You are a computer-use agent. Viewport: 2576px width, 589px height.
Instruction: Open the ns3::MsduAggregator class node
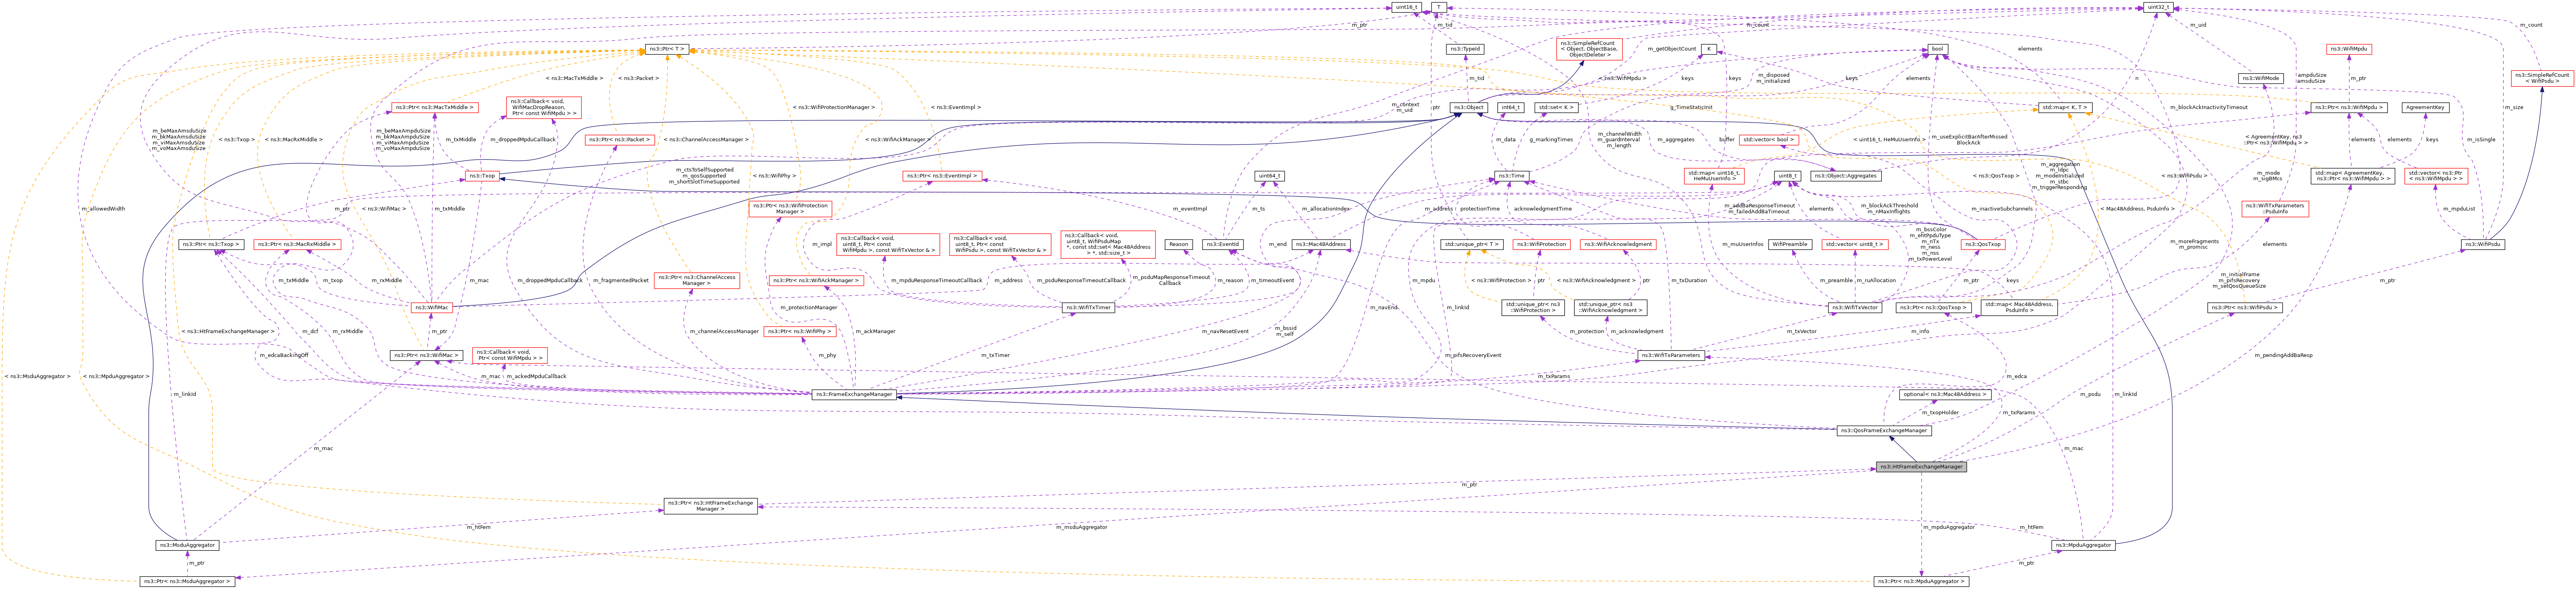click(187, 545)
